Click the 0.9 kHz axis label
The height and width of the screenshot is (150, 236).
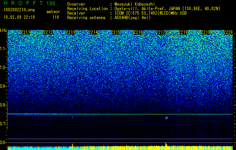3,86
